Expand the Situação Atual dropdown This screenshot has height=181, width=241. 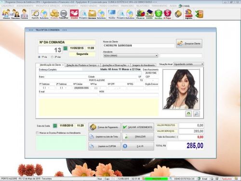coord(202,64)
